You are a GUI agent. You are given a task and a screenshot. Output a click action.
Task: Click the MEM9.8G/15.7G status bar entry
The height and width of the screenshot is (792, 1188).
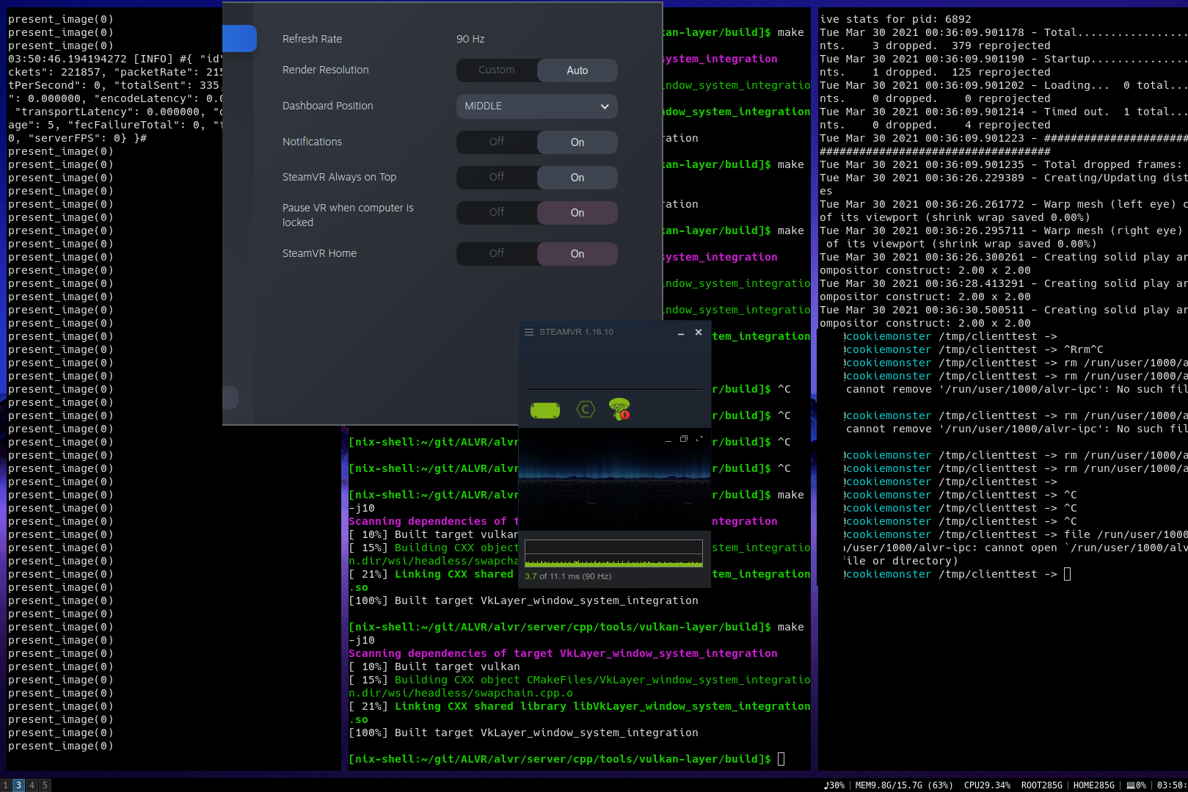[904, 785]
